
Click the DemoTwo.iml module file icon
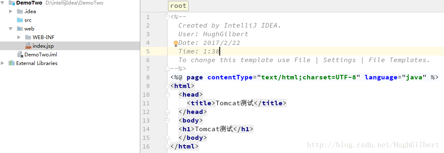click(20, 55)
